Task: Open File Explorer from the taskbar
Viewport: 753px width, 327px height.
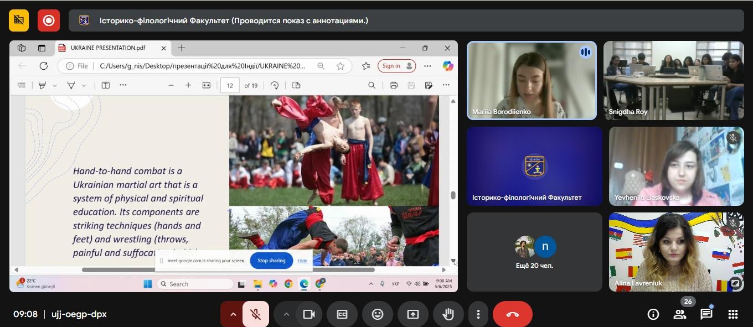Action: click(257, 284)
